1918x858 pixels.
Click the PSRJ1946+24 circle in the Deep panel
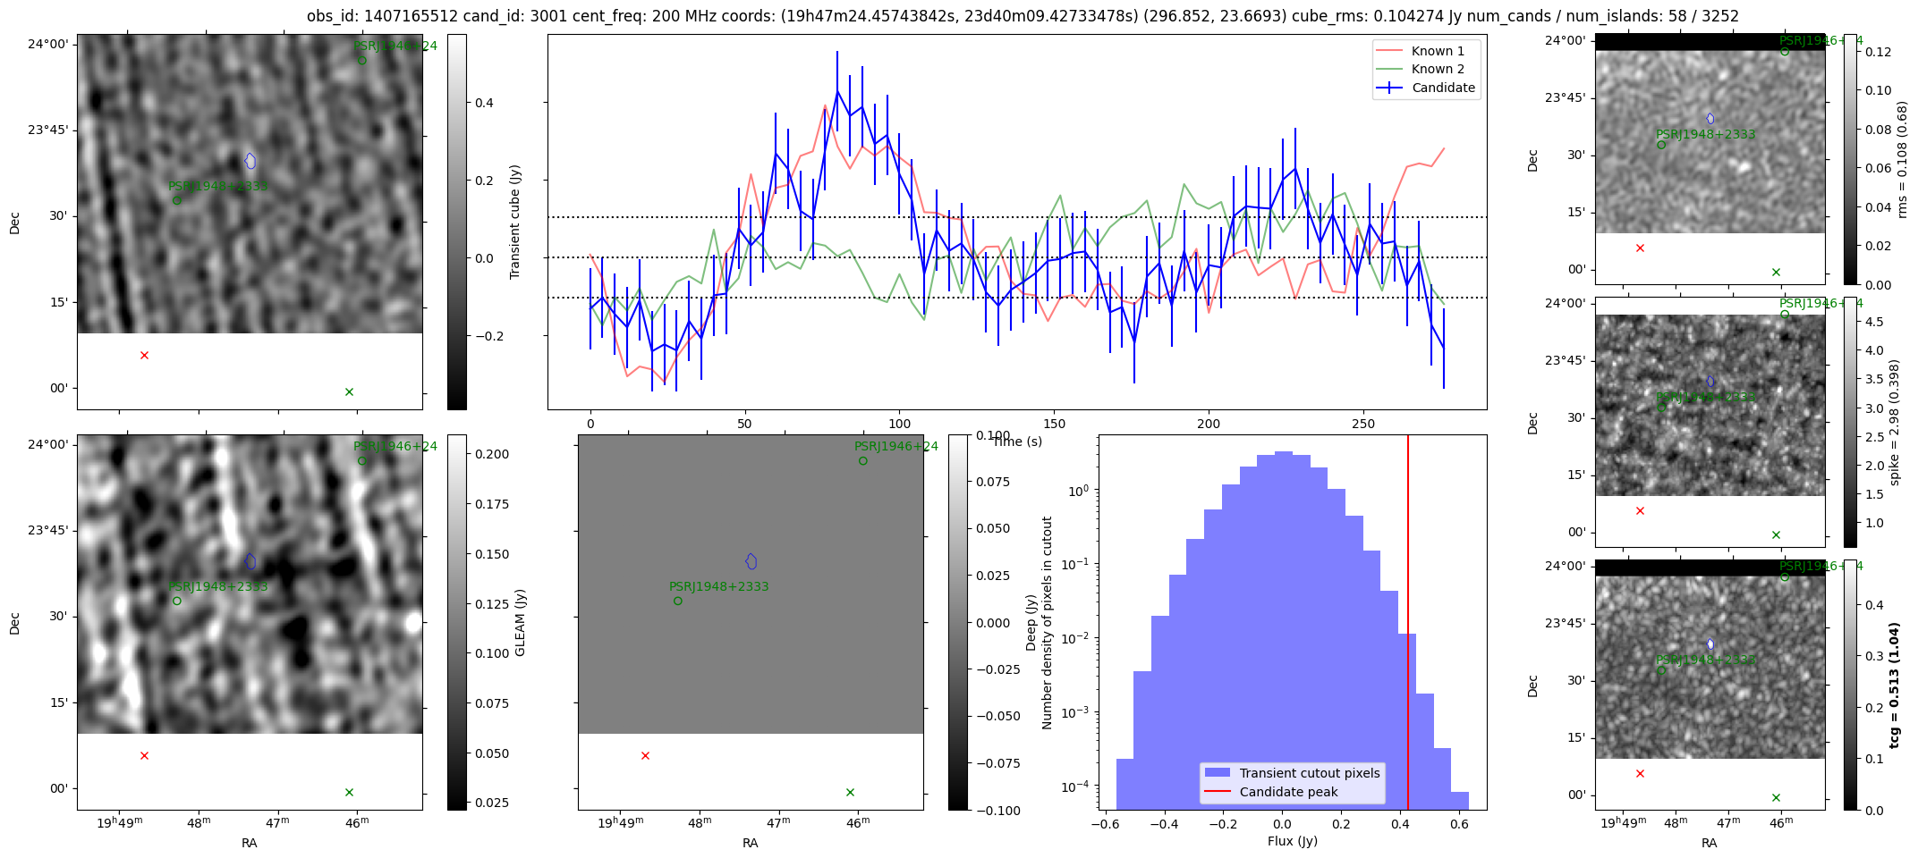(x=862, y=461)
